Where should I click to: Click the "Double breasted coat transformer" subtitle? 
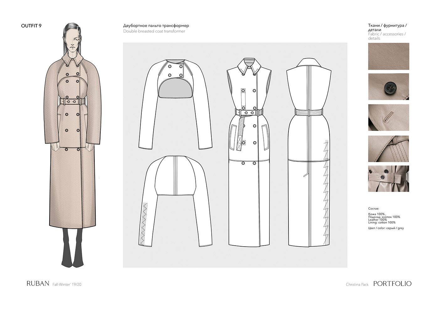[154, 31]
